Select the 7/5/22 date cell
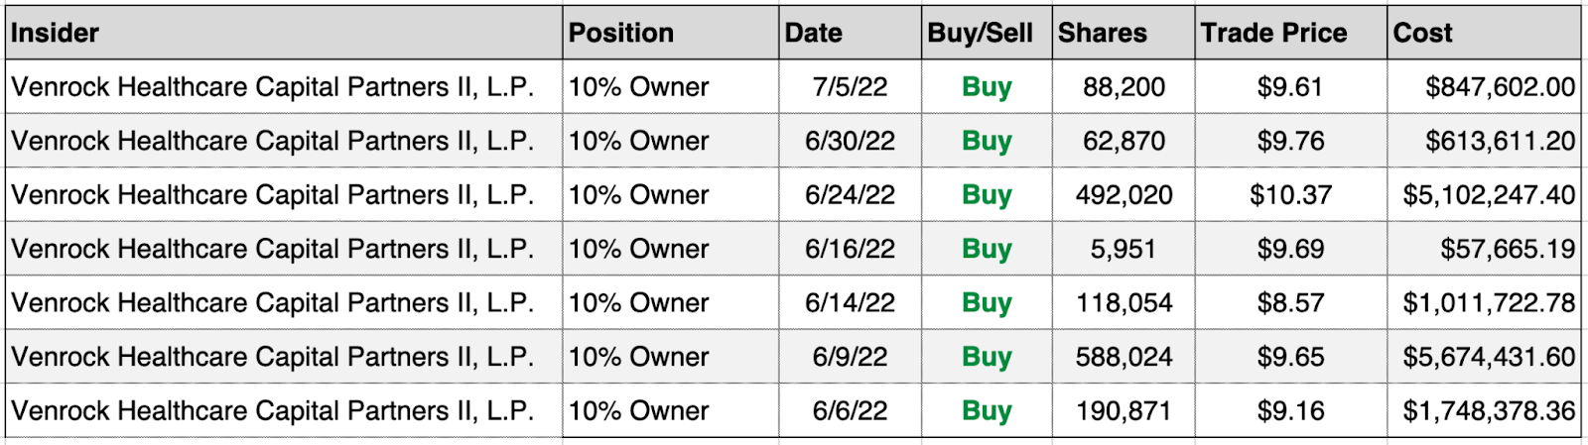Image resolution: width=1588 pixels, height=445 pixels. [851, 86]
